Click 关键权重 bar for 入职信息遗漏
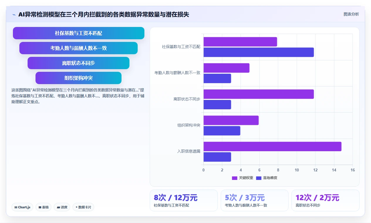Screen dimensions: 371x223 (272, 147)
